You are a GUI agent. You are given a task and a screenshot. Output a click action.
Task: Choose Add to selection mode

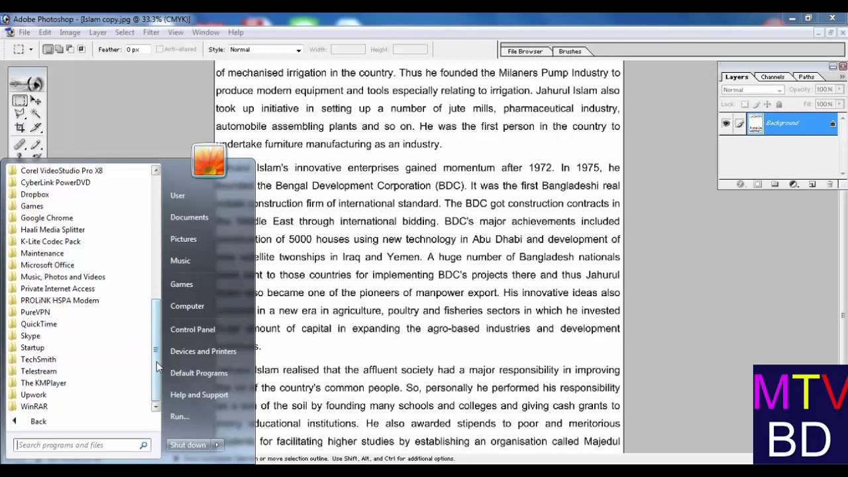(x=59, y=49)
